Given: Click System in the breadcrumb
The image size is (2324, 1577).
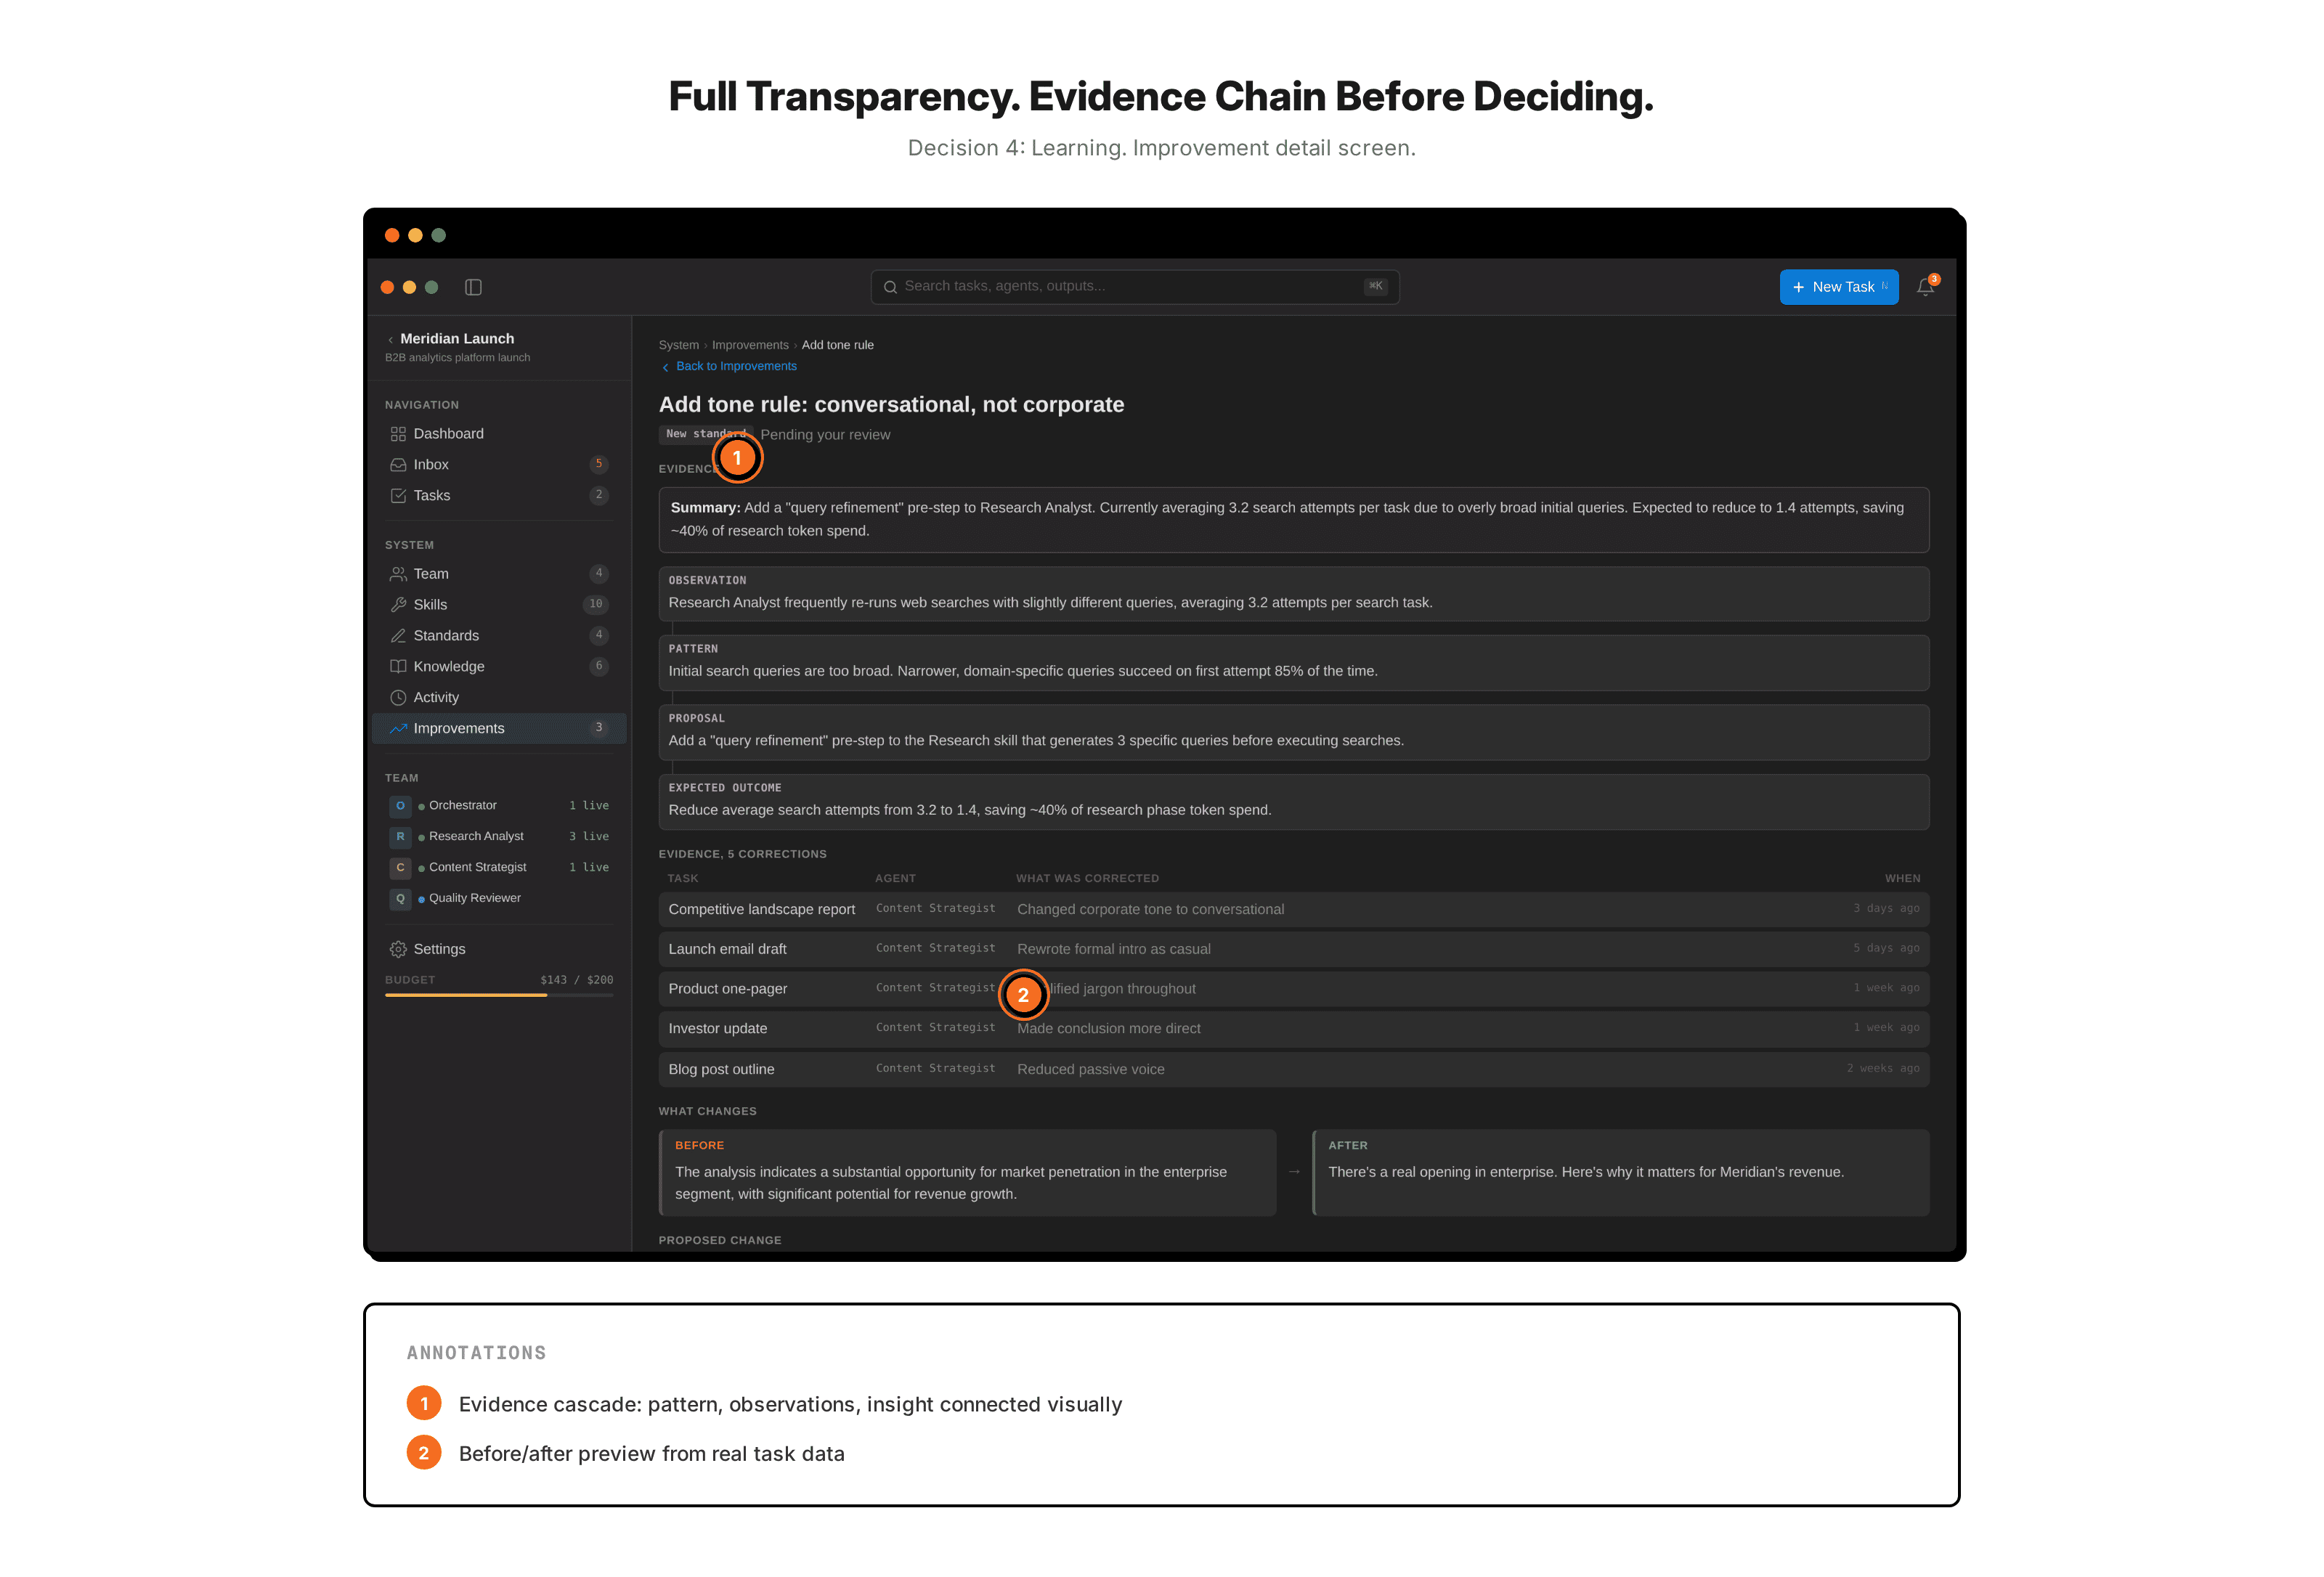Looking at the screenshot, I should (678, 345).
